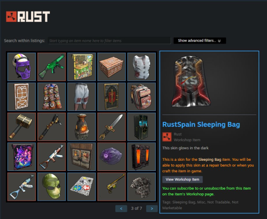Go to next inventory page arrow

click(x=152, y=208)
